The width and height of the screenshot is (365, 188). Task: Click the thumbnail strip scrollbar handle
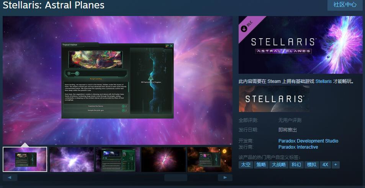click(175, 178)
